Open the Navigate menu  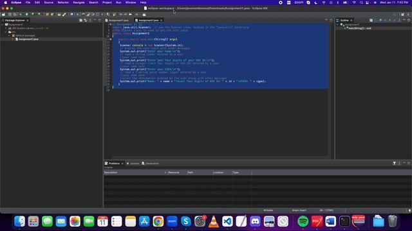pos(79,3)
